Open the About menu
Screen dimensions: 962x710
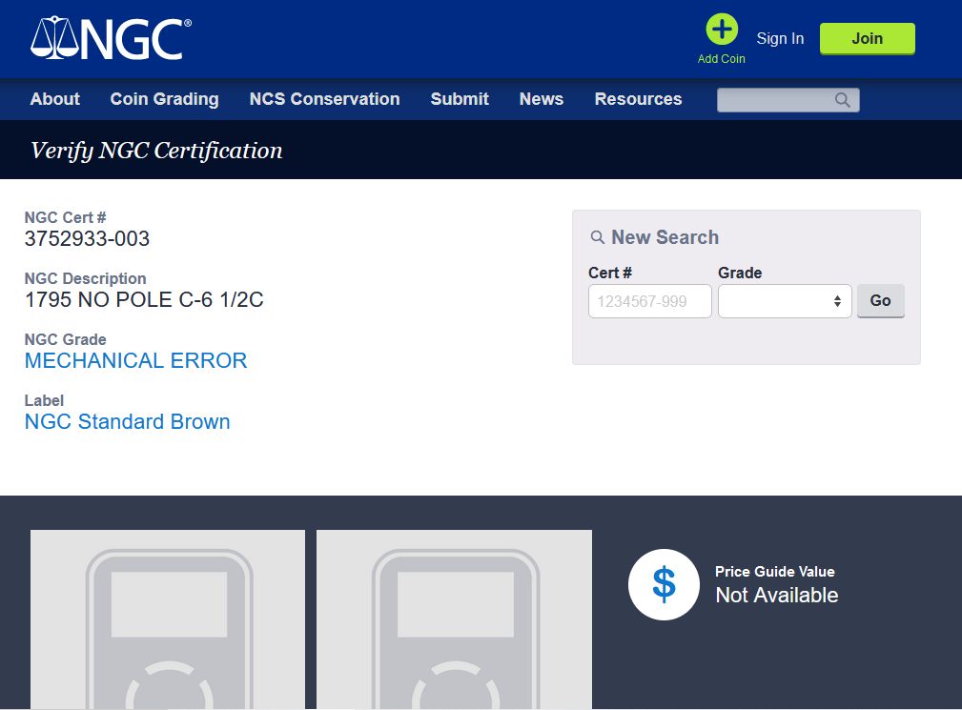coord(55,99)
